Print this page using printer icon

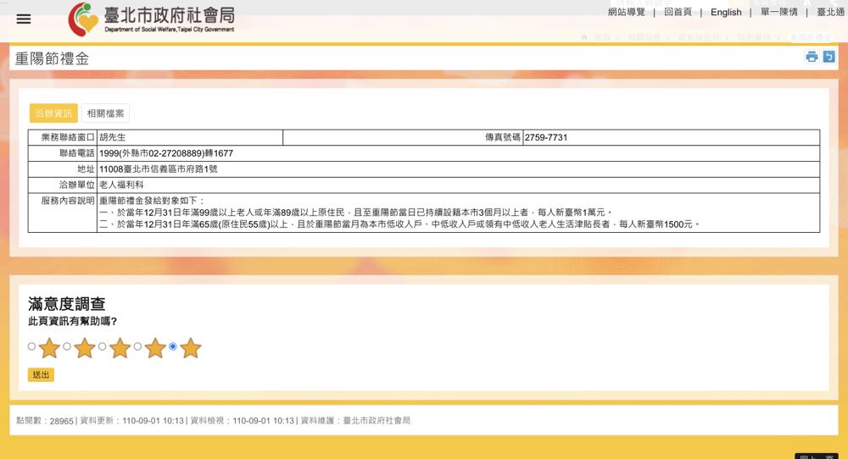(812, 56)
